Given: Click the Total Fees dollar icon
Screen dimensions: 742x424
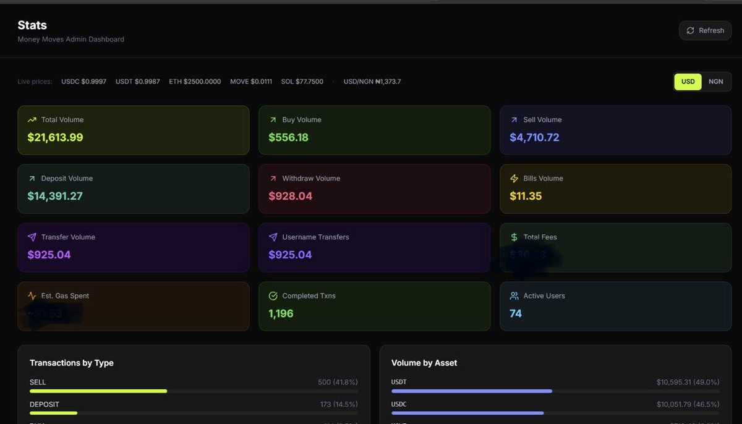Looking at the screenshot, I should (x=514, y=237).
